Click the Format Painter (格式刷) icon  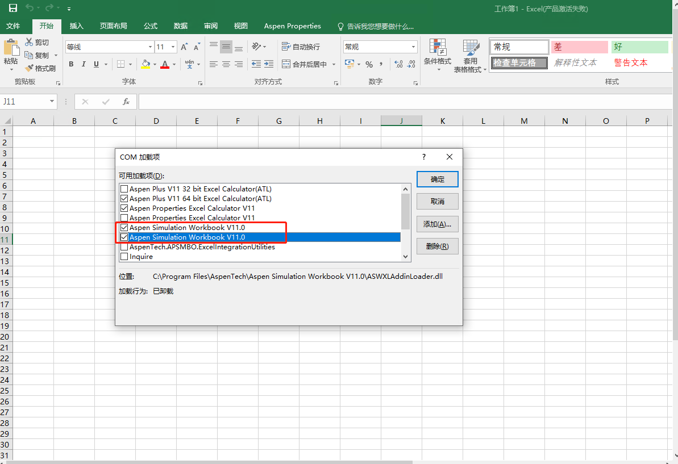[x=29, y=68]
